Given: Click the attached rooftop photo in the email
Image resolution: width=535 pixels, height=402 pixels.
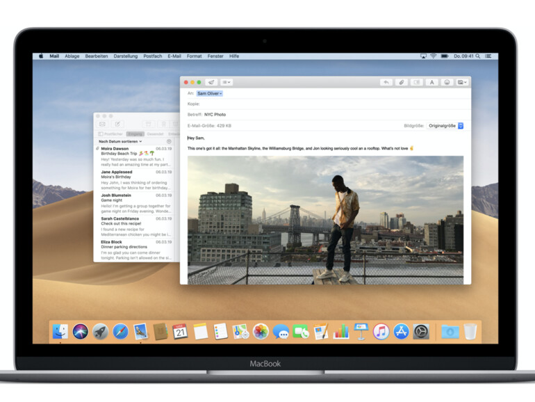Looking at the screenshot, I should click(325, 220).
